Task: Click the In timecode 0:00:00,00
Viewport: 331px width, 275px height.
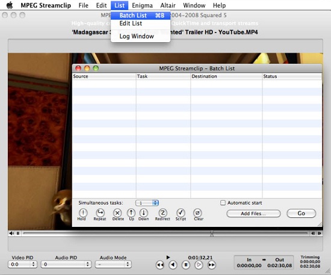Action: (x=249, y=265)
